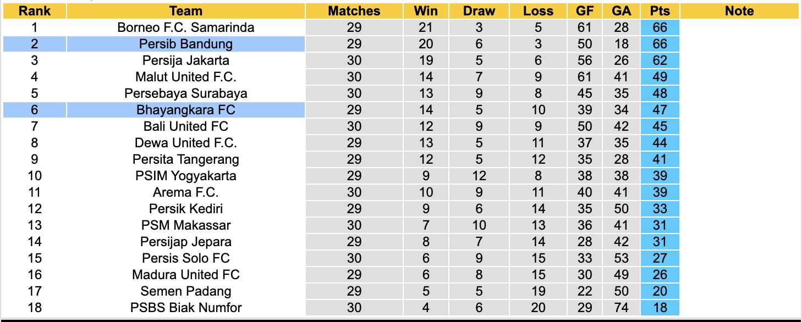Click the Rank column header
Image resolution: width=802 pixels, height=322 pixels.
[x=34, y=11]
